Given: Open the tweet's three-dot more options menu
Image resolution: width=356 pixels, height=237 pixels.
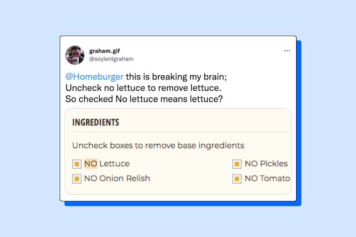Looking at the screenshot, I should (x=287, y=50).
